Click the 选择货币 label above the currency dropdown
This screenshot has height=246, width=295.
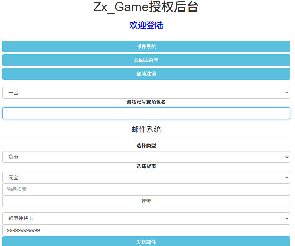[146, 167]
